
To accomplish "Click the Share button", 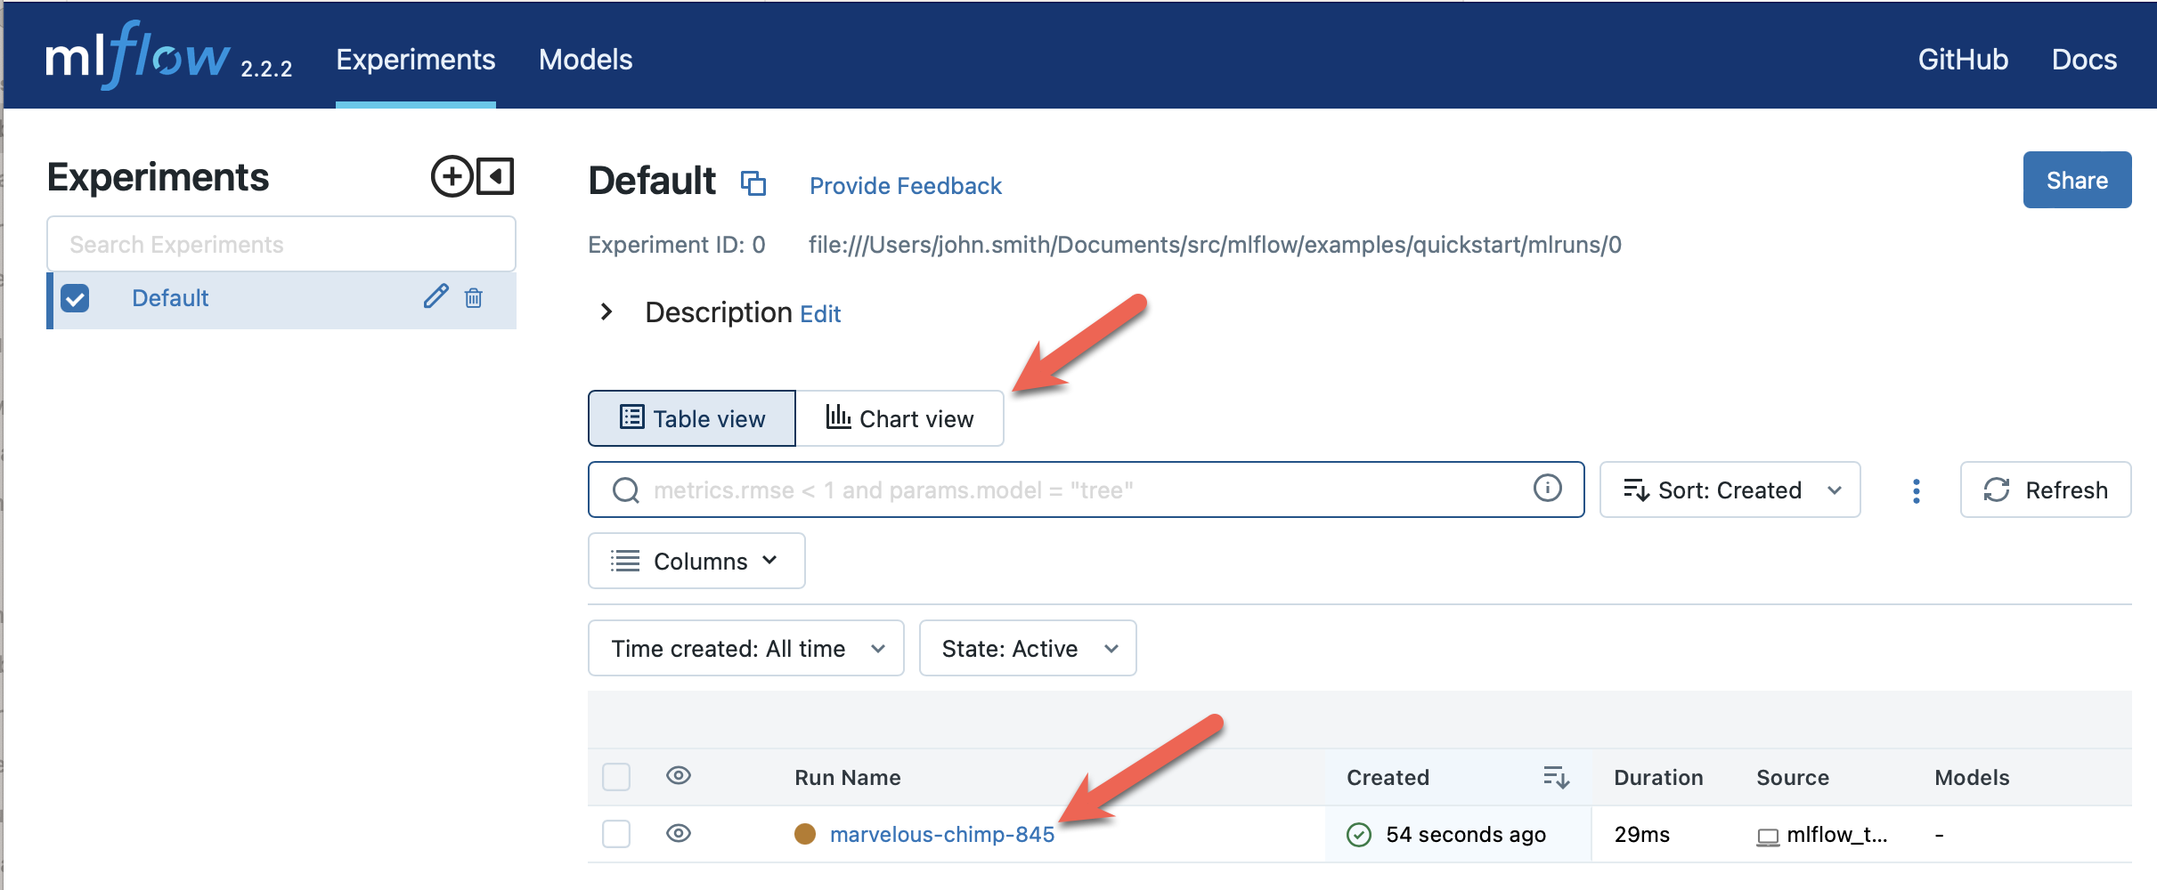I will [2077, 180].
